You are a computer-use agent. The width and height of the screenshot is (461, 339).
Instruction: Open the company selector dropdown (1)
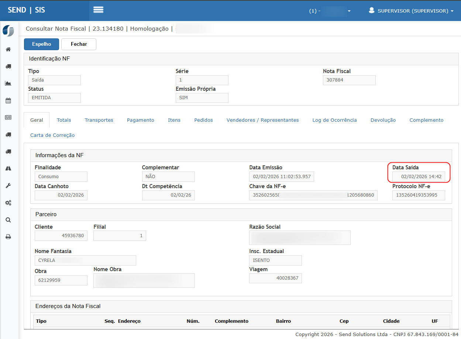330,11
